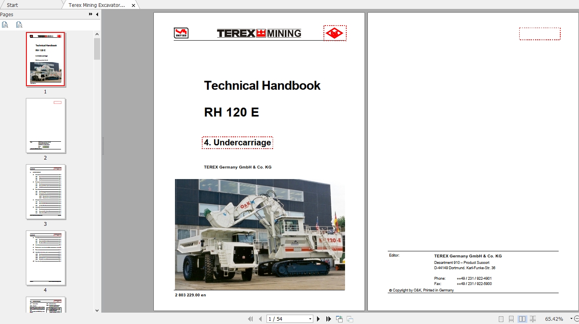The image size is (579, 324).
Task: Switch to continuous page view
Action: click(511, 319)
